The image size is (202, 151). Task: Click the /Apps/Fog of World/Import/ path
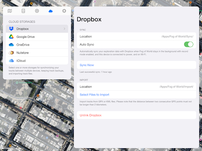click(x=176, y=87)
